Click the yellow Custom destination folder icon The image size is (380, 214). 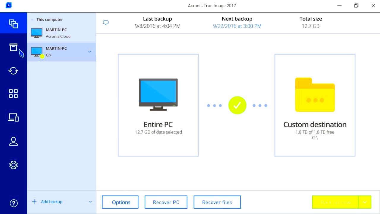[315, 95]
